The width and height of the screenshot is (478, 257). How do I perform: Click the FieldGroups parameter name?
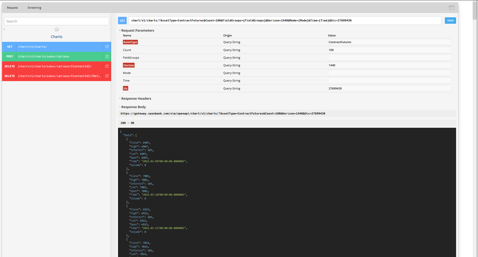[131, 58]
